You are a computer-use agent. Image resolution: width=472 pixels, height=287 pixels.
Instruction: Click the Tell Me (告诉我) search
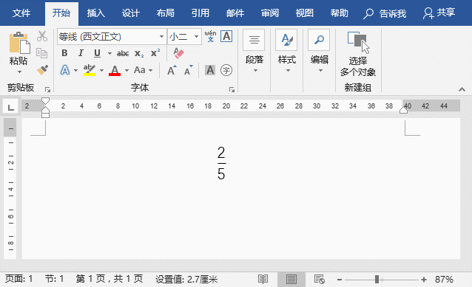(385, 13)
